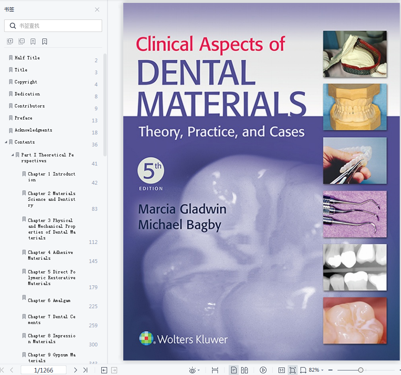
Task: Start slideshow play button
Action: pyautogui.click(x=263, y=370)
